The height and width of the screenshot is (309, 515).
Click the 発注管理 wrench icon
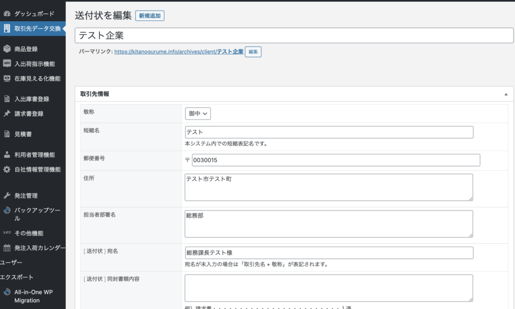tap(7, 195)
